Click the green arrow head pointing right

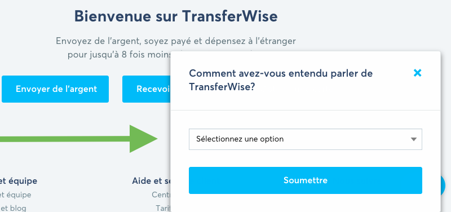tap(144, 139)
